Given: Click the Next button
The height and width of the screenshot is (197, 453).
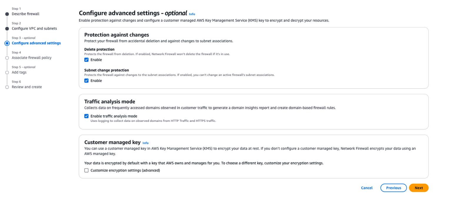Looking at the screenshot, I should tap(419, 188).
